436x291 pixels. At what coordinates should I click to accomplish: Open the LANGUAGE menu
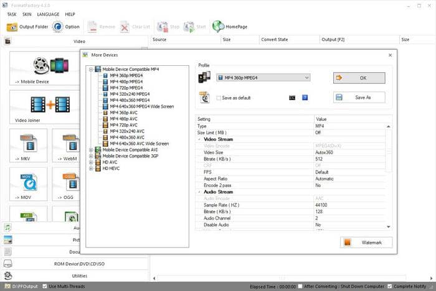click(48, 14)
